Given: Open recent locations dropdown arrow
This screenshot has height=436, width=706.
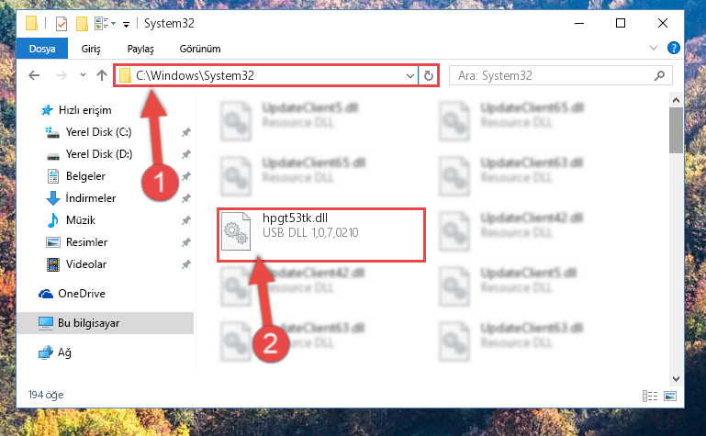Looking at the screenshot, I should 83,75.
